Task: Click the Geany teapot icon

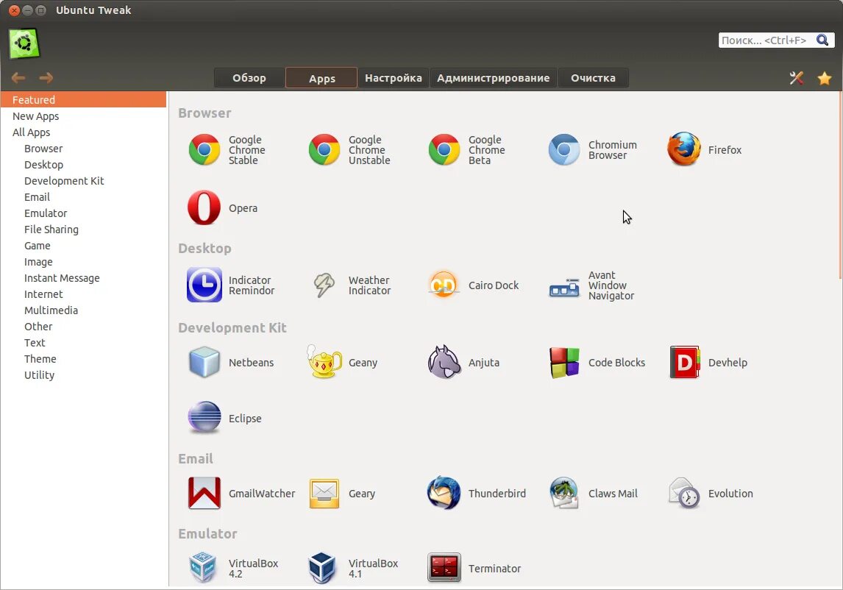Action: tap(324, 362)
